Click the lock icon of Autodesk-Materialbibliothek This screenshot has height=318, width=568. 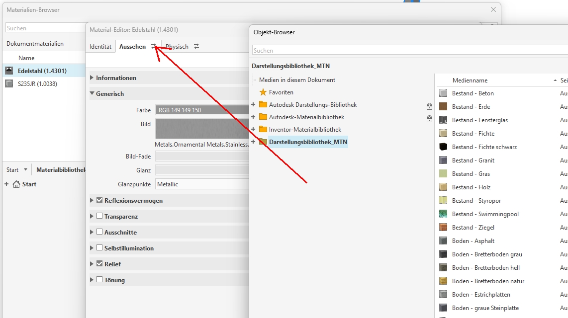coord(429,119)
